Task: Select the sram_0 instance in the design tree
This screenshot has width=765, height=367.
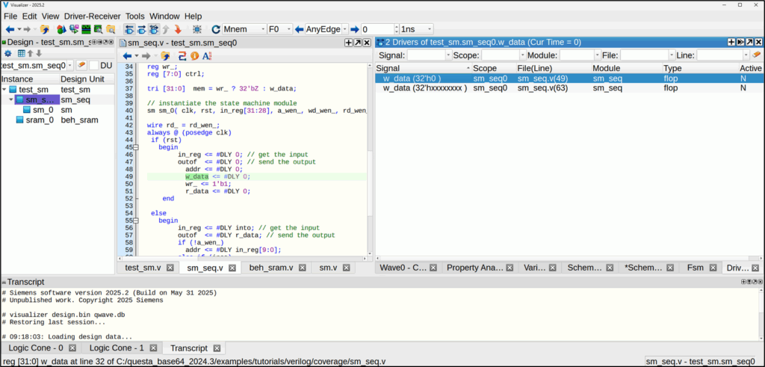Action: click(x=38, y=120)
